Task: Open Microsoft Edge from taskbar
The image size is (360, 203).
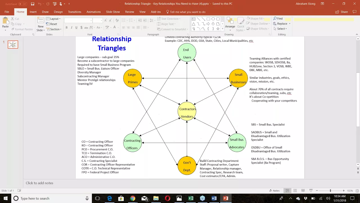Action: [109, 198]
